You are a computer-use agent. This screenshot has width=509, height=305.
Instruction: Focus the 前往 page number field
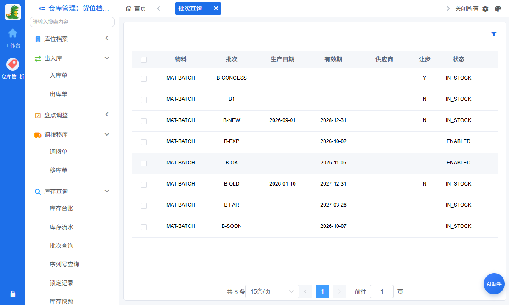tap(382, 291)
